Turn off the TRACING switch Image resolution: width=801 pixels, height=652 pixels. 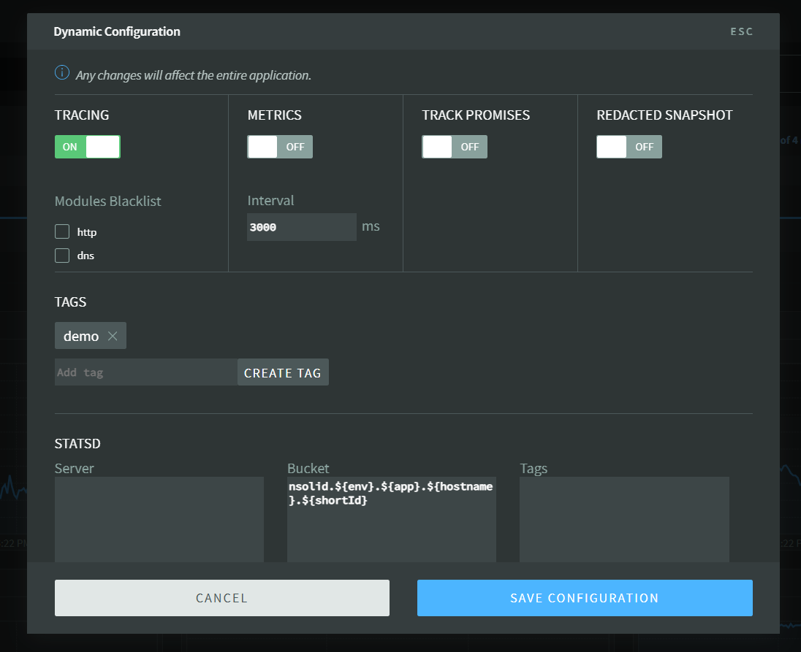88,147
